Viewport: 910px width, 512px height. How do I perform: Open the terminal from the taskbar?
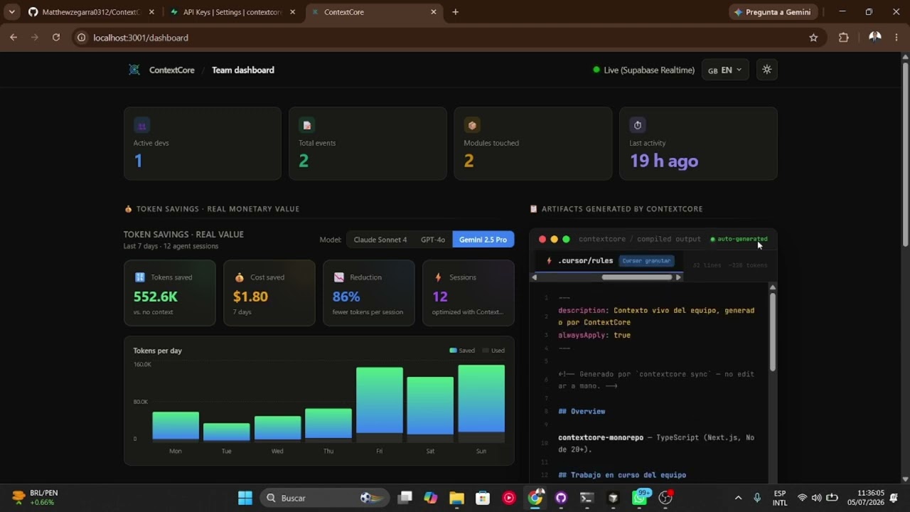click(587, 498)
